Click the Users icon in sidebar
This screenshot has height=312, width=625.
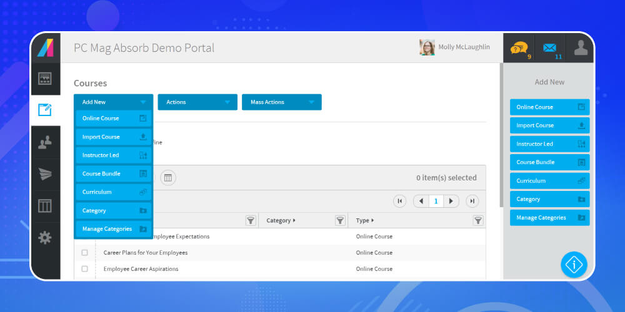click(45, 142)
